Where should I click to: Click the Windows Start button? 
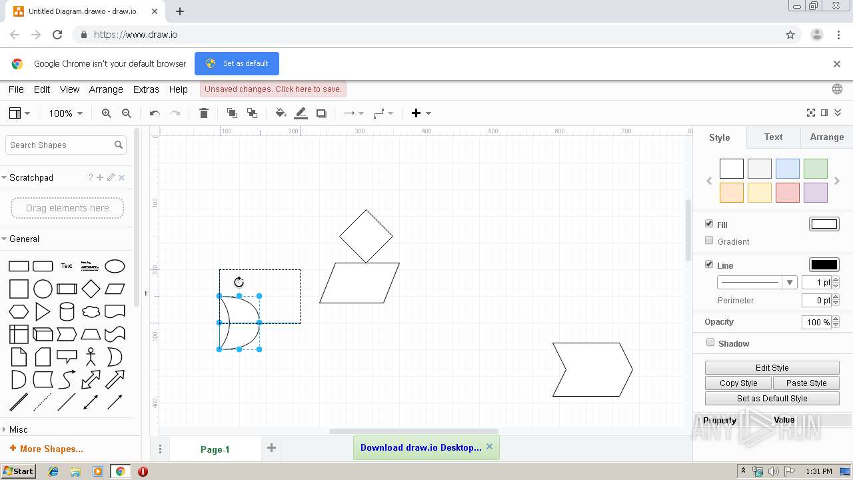point(19,471)
